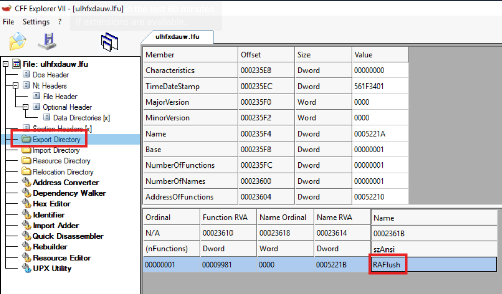This screenshot has height=294, width=502.
Task: Open the Resource Editor tool
Action: 62,258
